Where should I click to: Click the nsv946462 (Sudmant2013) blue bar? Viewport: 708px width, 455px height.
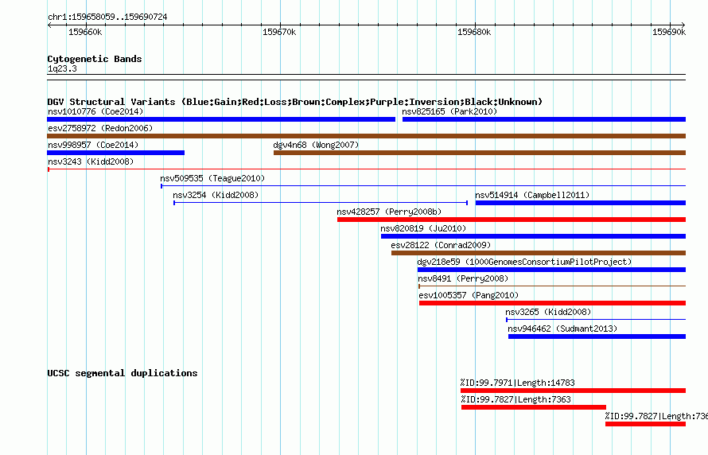point(597,336)
